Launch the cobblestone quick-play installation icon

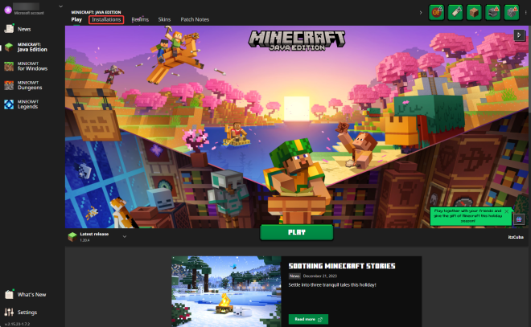click(x=512, y=13)
